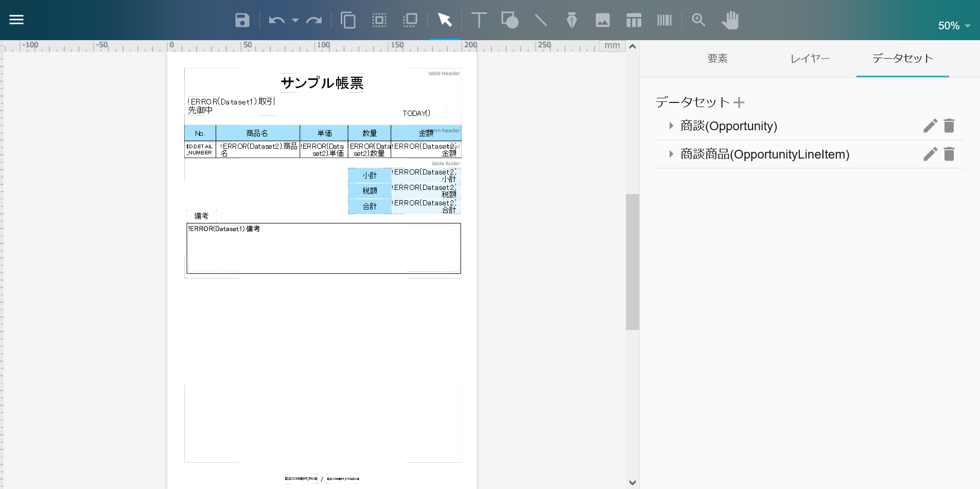Click the undo arrow icon
980x489 pixels.
[276, 21]
